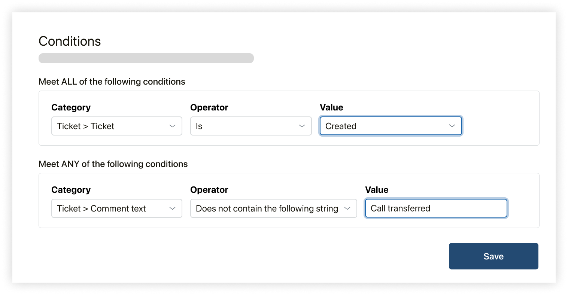Click the gray placeholder bar under Conditions
The width and height of the screenshot is (568, 295).
point(146,58)
